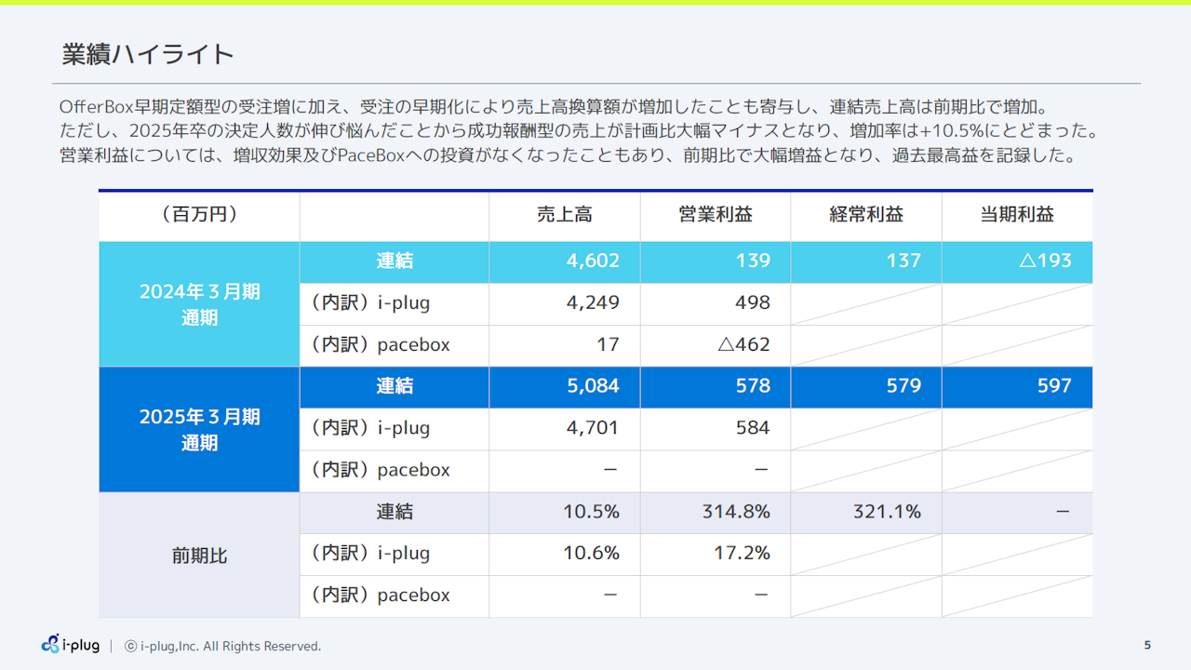Click the 4,602 consolidated sales cell
This screenshot has width=1191, height=670.
[593, 261]
